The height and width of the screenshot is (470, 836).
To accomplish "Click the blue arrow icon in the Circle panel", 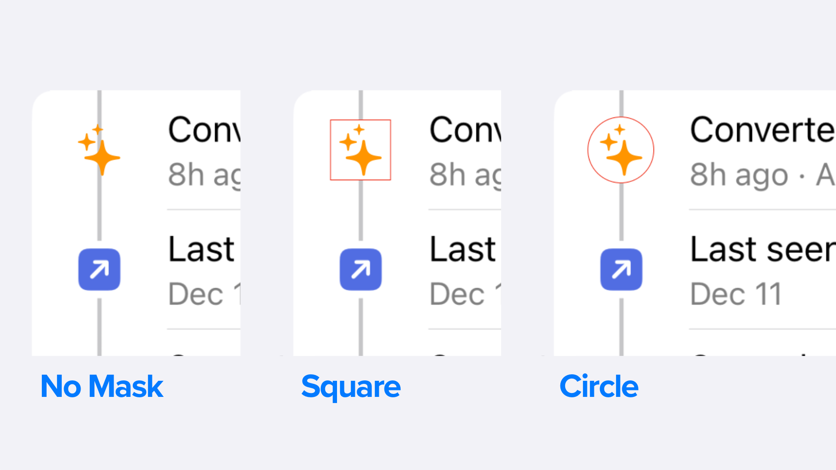I will pos(621,269).
